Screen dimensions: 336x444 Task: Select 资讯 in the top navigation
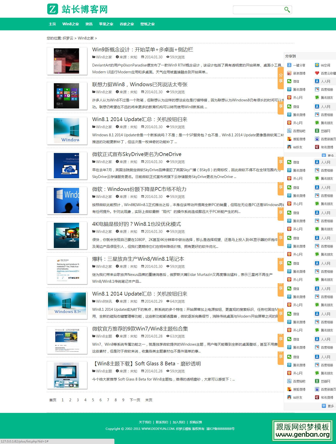click(x=89, y=24)
